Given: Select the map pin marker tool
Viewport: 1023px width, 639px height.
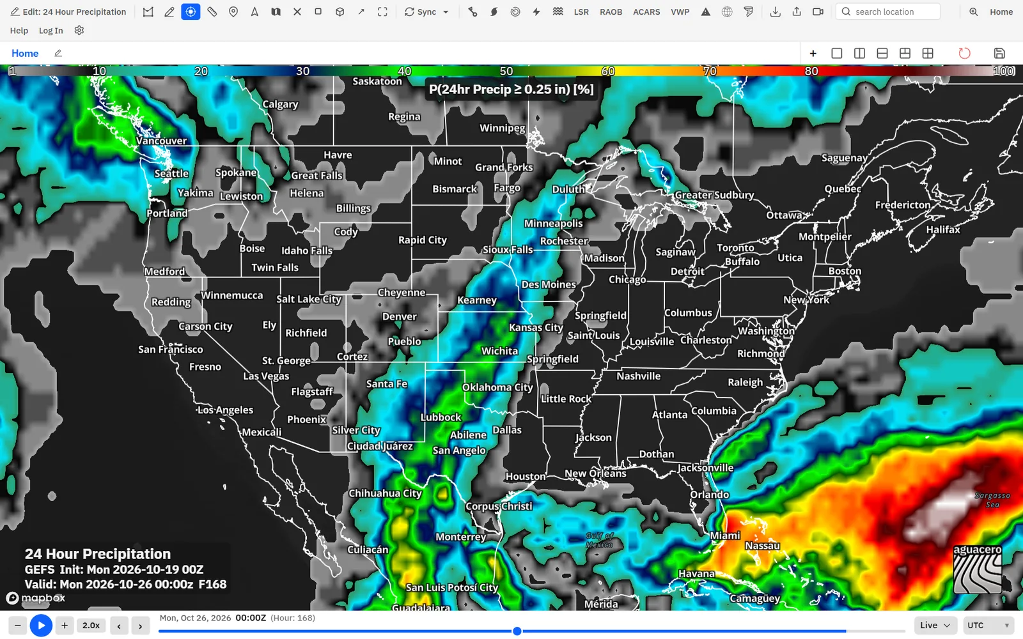Looking at the screenshot, I should 233,12.
